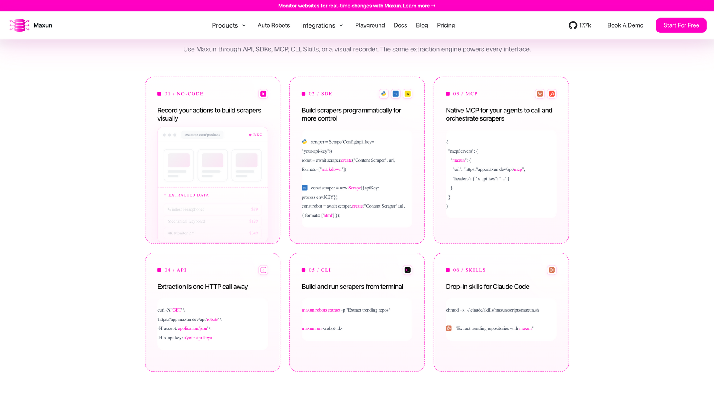Image resolution: width=714 pixels, height=402 pixels.
Task: Click the Mechanical Keyboard extracted row
Action: 213,221
